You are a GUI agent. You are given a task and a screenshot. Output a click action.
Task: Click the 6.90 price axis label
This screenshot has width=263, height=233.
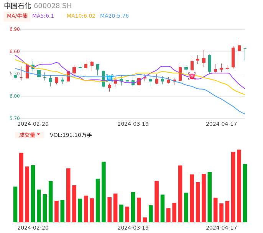tap(15, 29)
